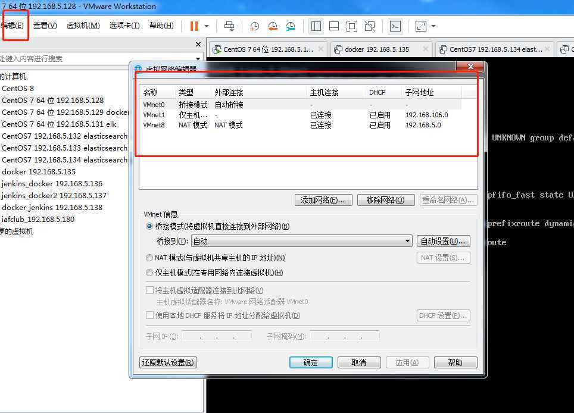Click the orange pause VM icon

tap(194, 26)
